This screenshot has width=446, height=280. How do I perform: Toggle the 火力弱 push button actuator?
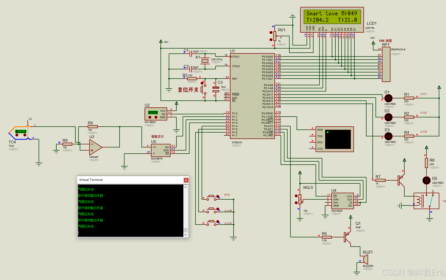point(218,222)
